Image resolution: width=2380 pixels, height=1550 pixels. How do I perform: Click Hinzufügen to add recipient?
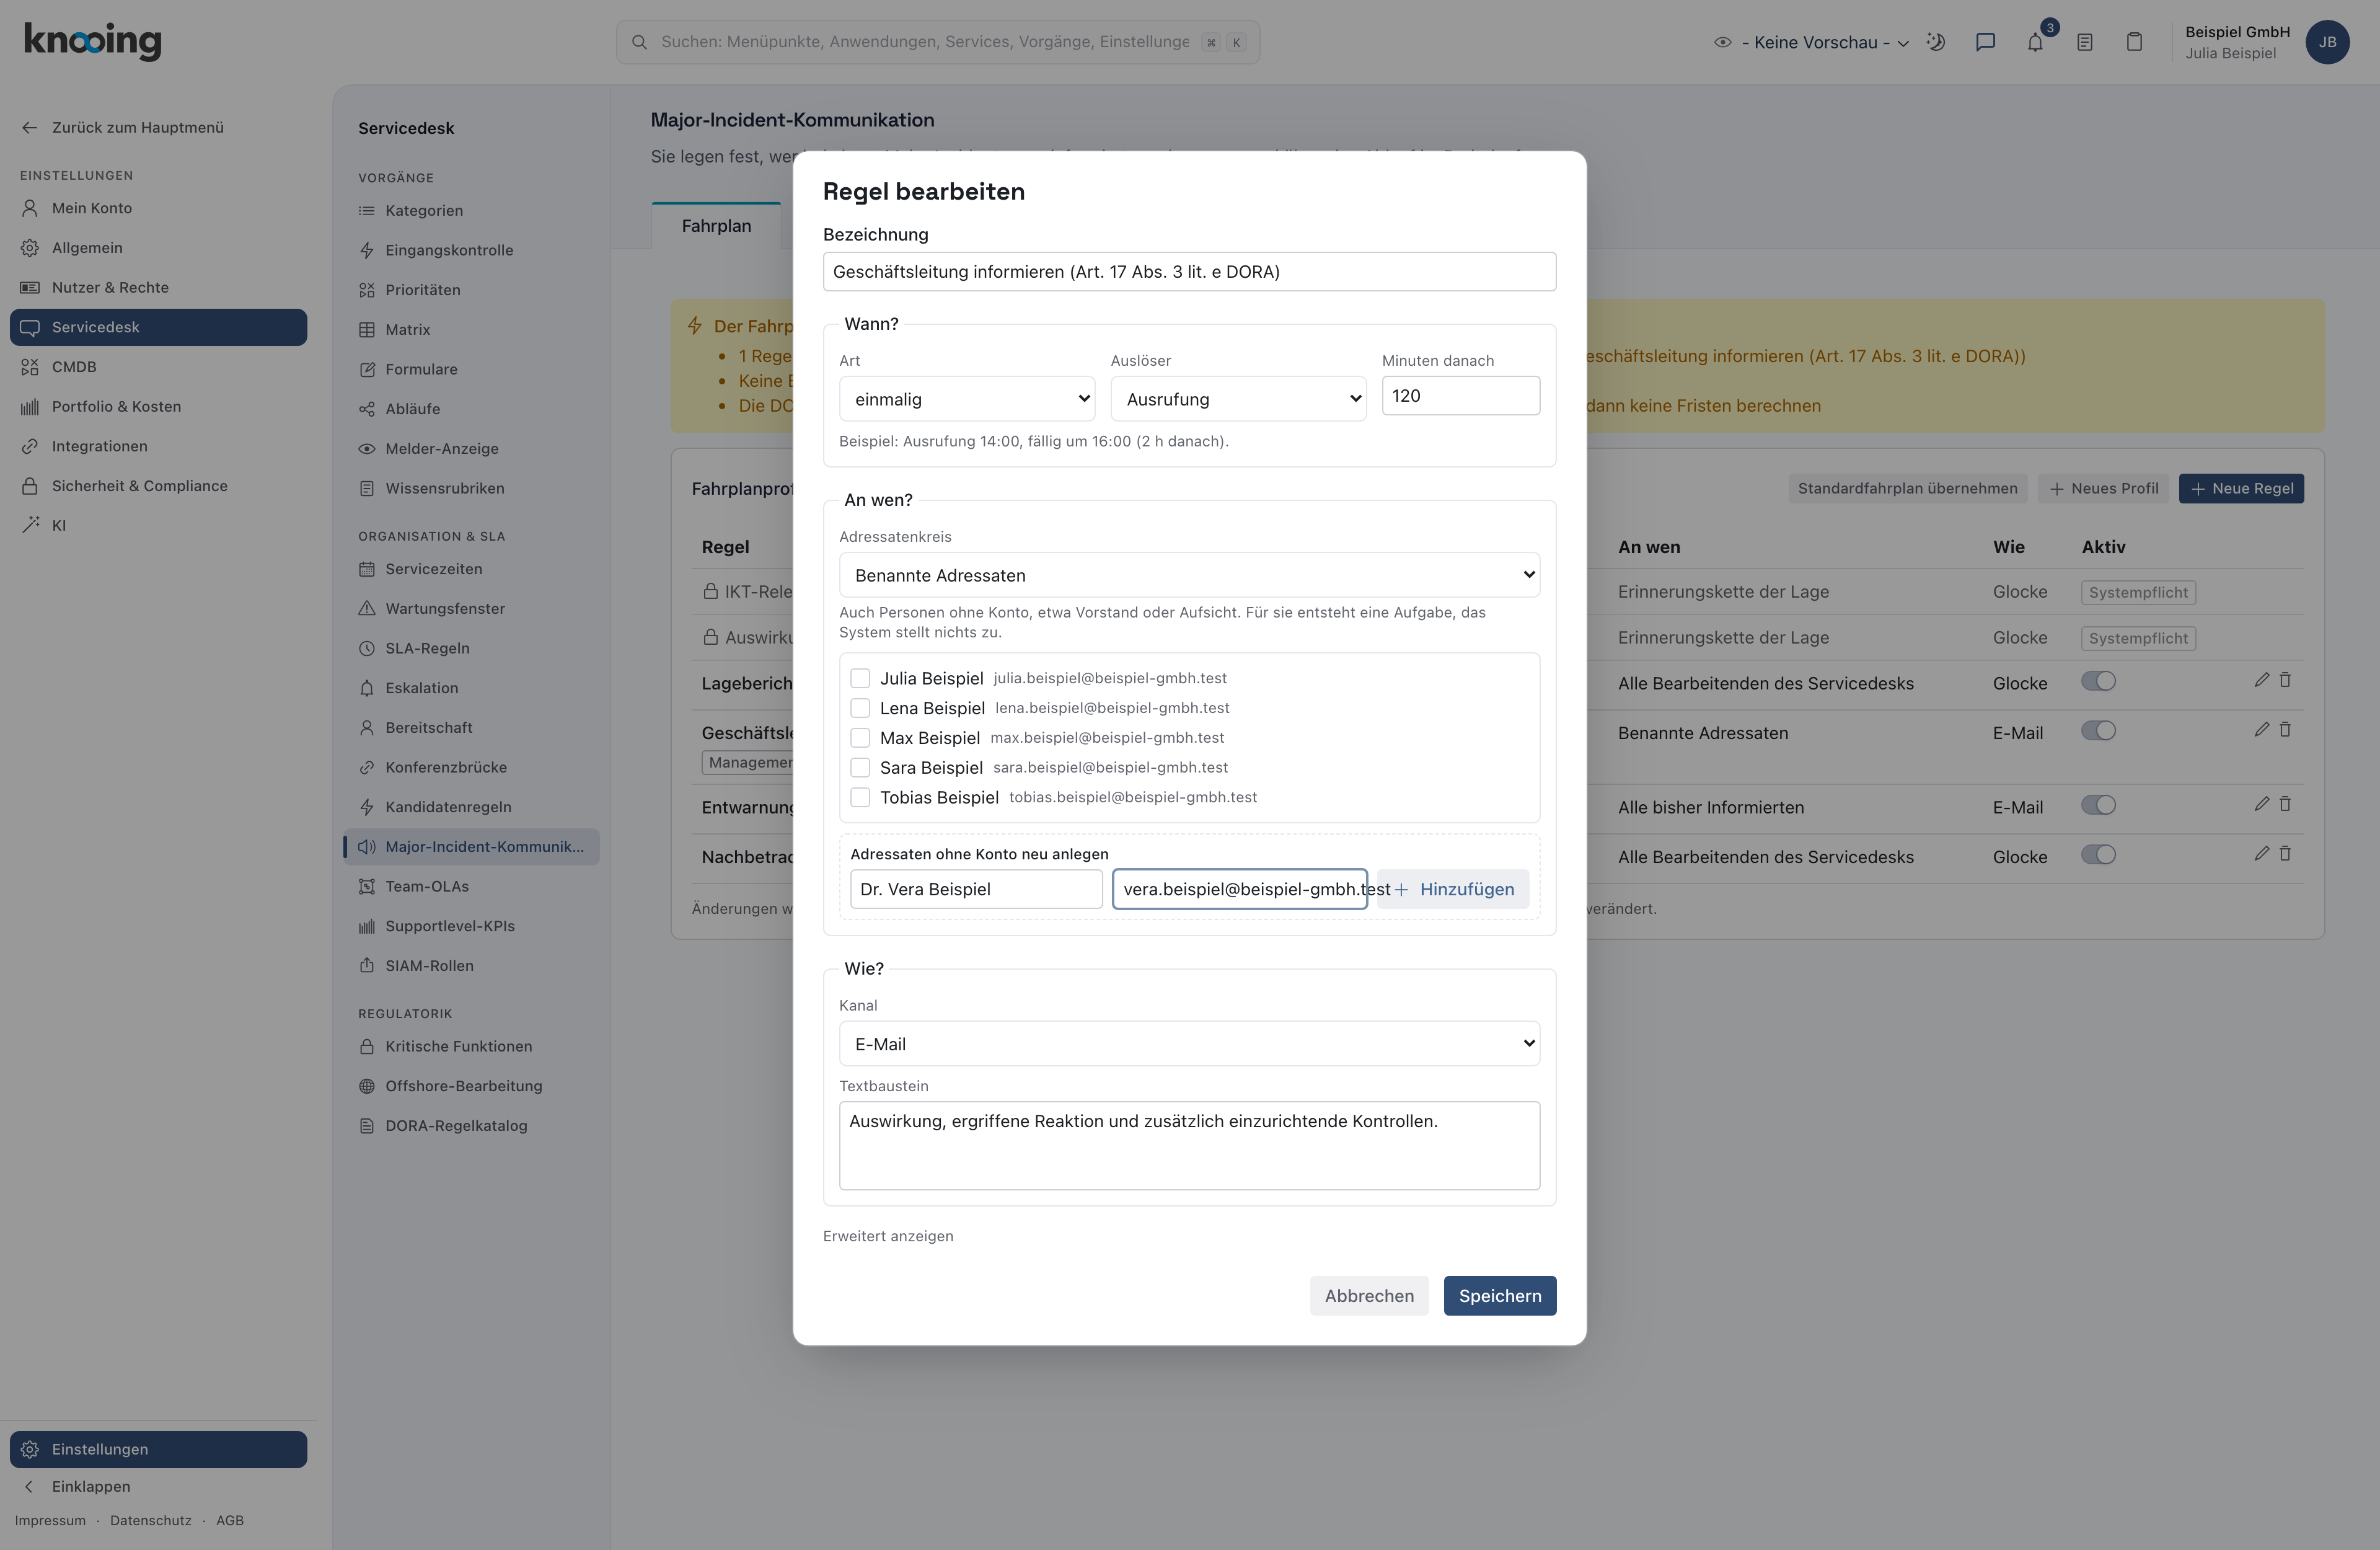pos(1453,890)
